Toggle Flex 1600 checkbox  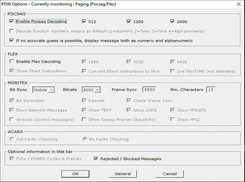click(84, 62)
